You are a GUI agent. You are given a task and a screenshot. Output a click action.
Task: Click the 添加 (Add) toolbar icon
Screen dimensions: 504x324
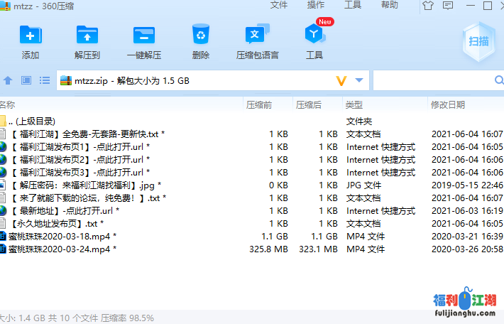tap(31, 36)
